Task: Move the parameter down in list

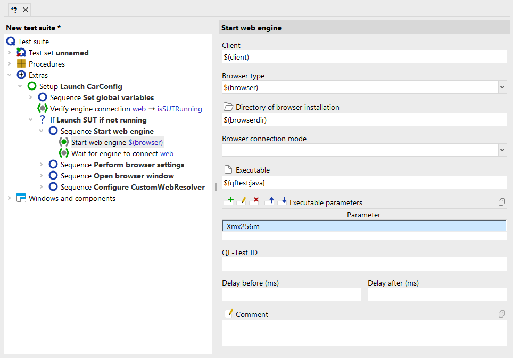Action: (283, 201)
